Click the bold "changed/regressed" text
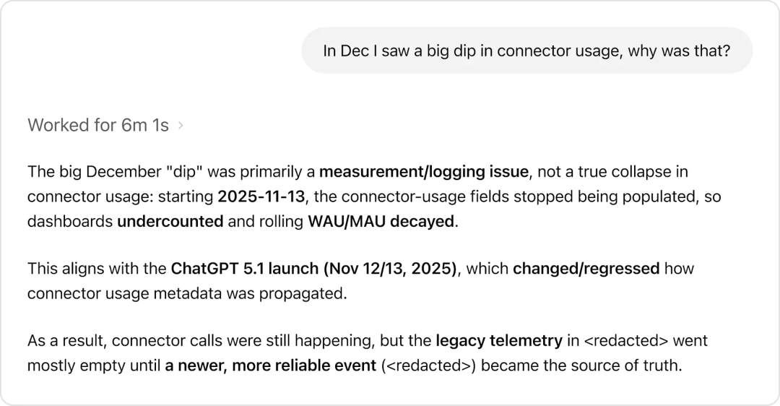Screen dimensions: 780x406 click(x=586, y=269)
